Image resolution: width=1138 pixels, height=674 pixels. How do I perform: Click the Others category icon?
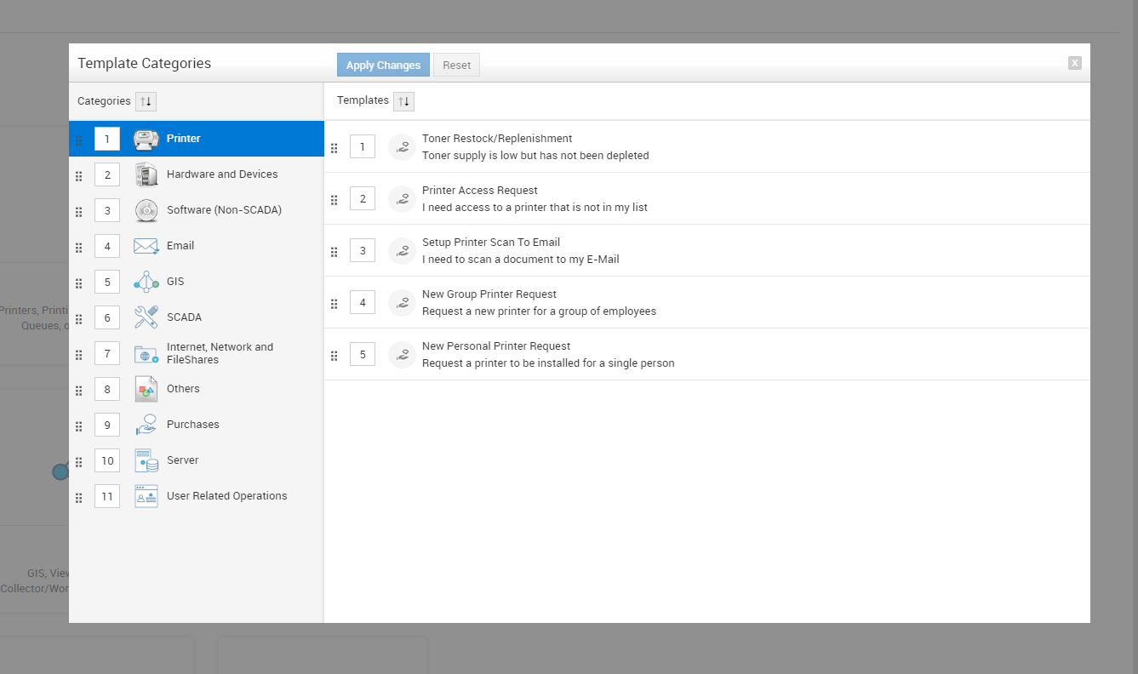tap(146, 389)
